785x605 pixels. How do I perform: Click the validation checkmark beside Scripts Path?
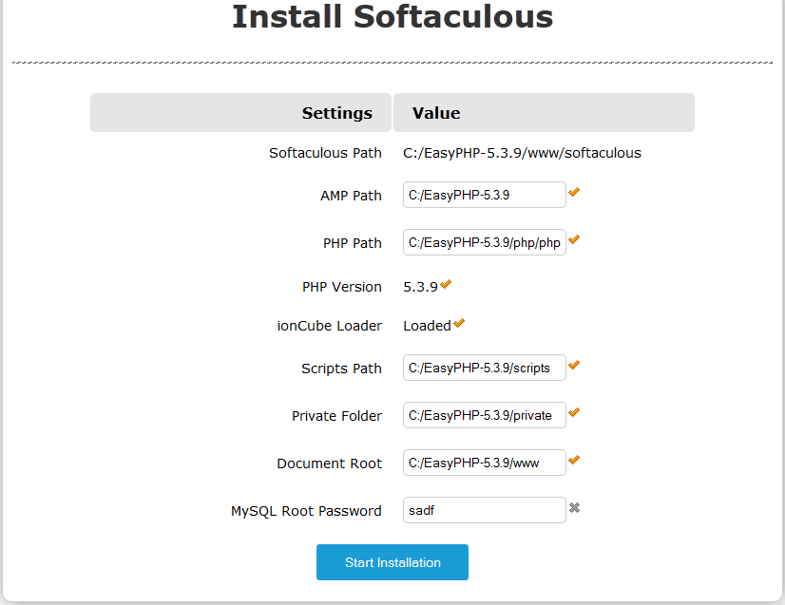[x=574, y=365]
